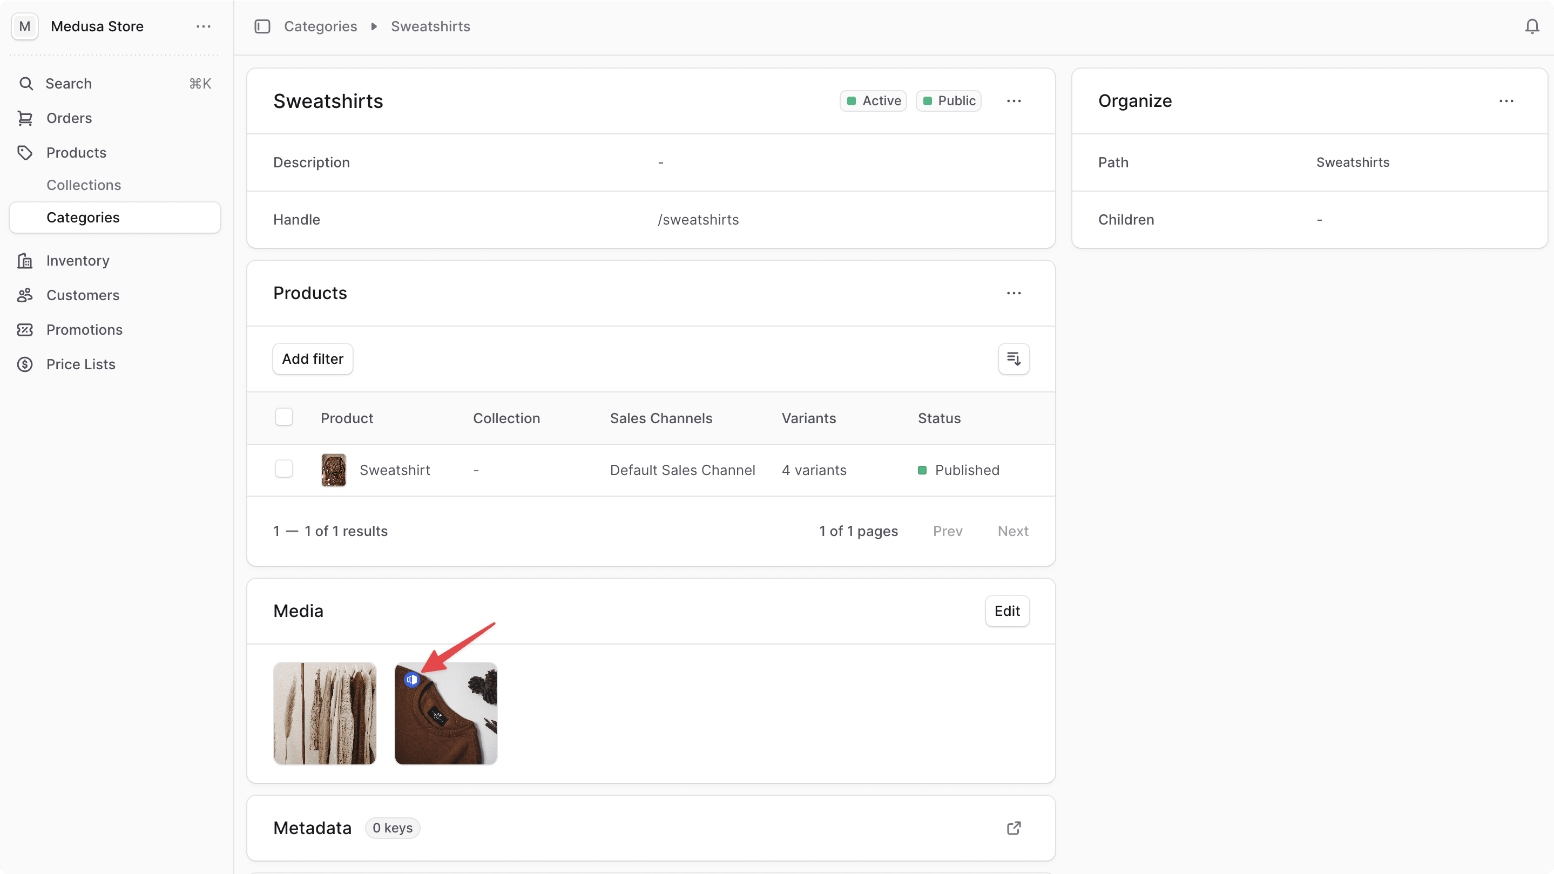Check the select-all checkbox in the products table

[283, 416]
